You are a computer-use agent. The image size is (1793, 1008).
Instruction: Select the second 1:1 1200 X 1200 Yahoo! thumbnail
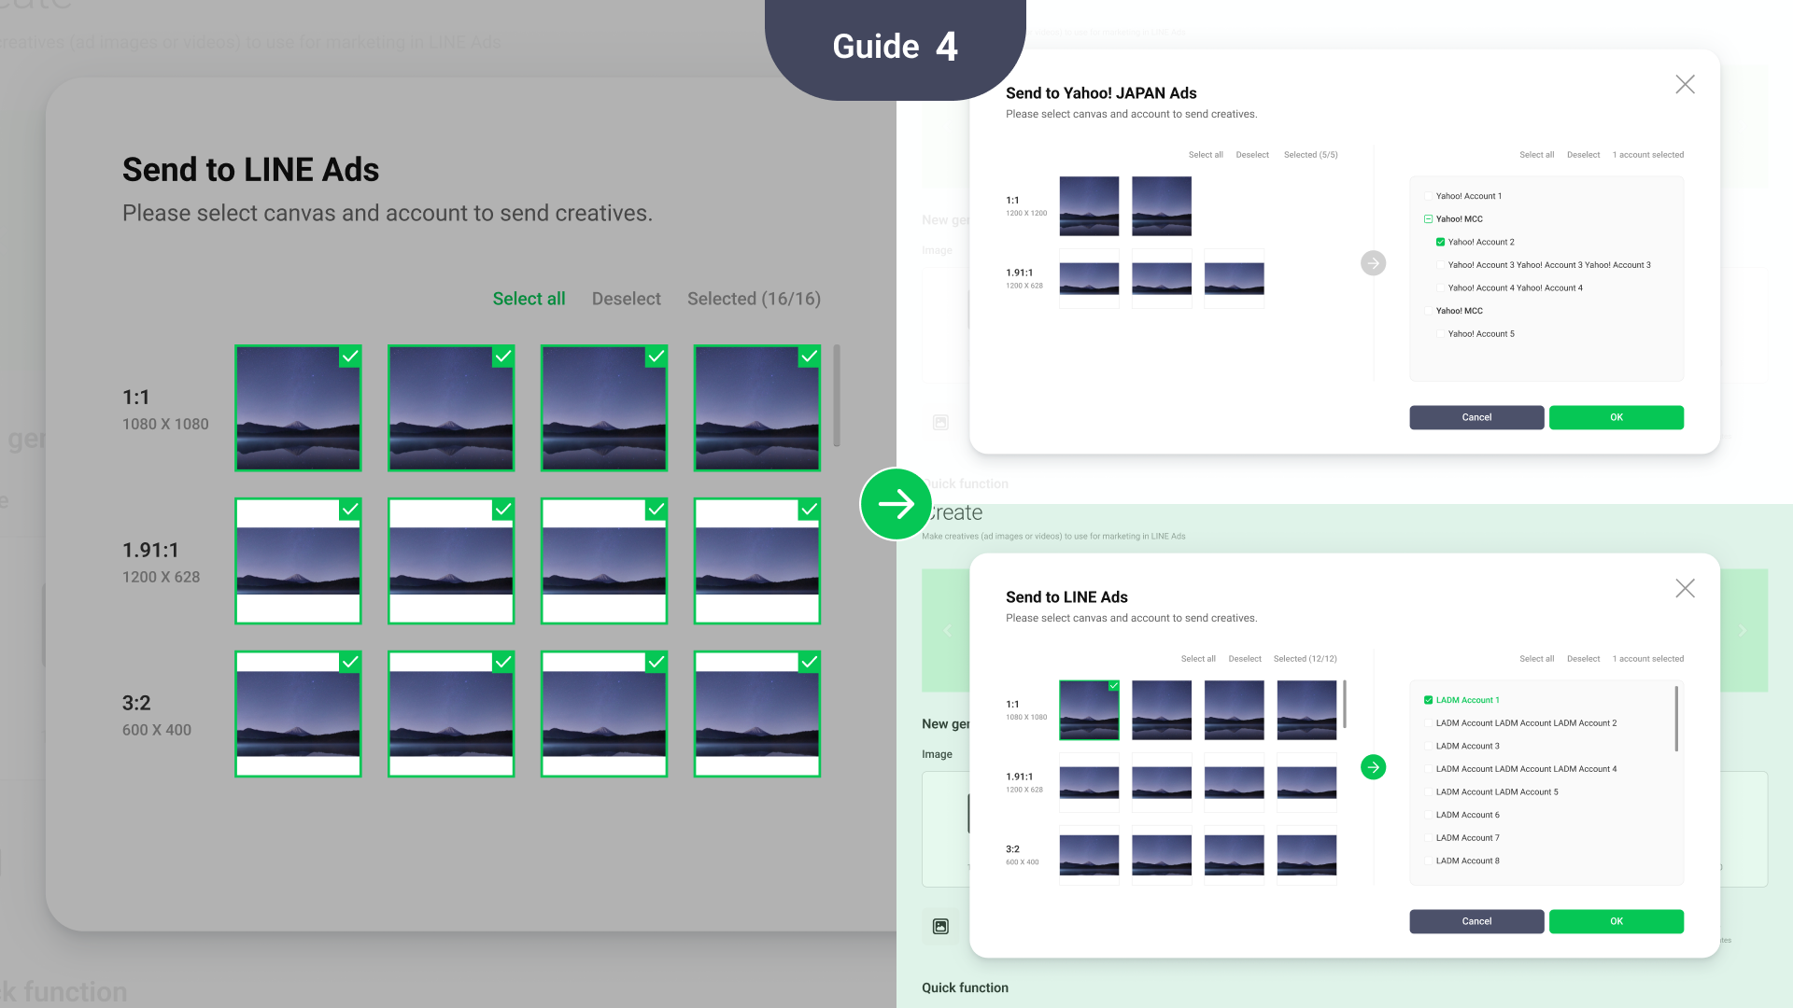(1162, 206)
